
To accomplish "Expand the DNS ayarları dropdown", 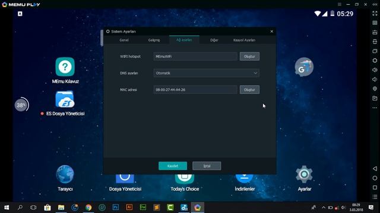I will [x=206, y=73].
